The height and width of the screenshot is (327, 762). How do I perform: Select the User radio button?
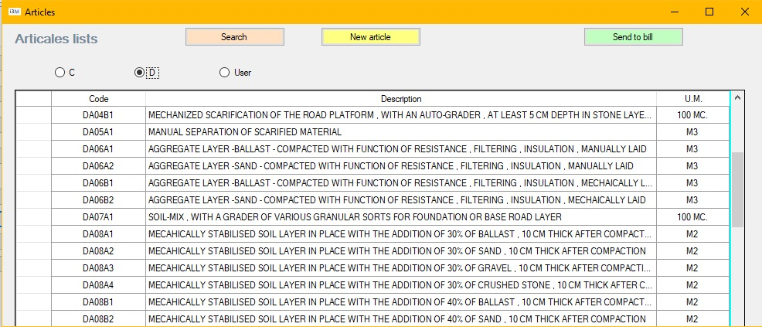tap(225, 73)
